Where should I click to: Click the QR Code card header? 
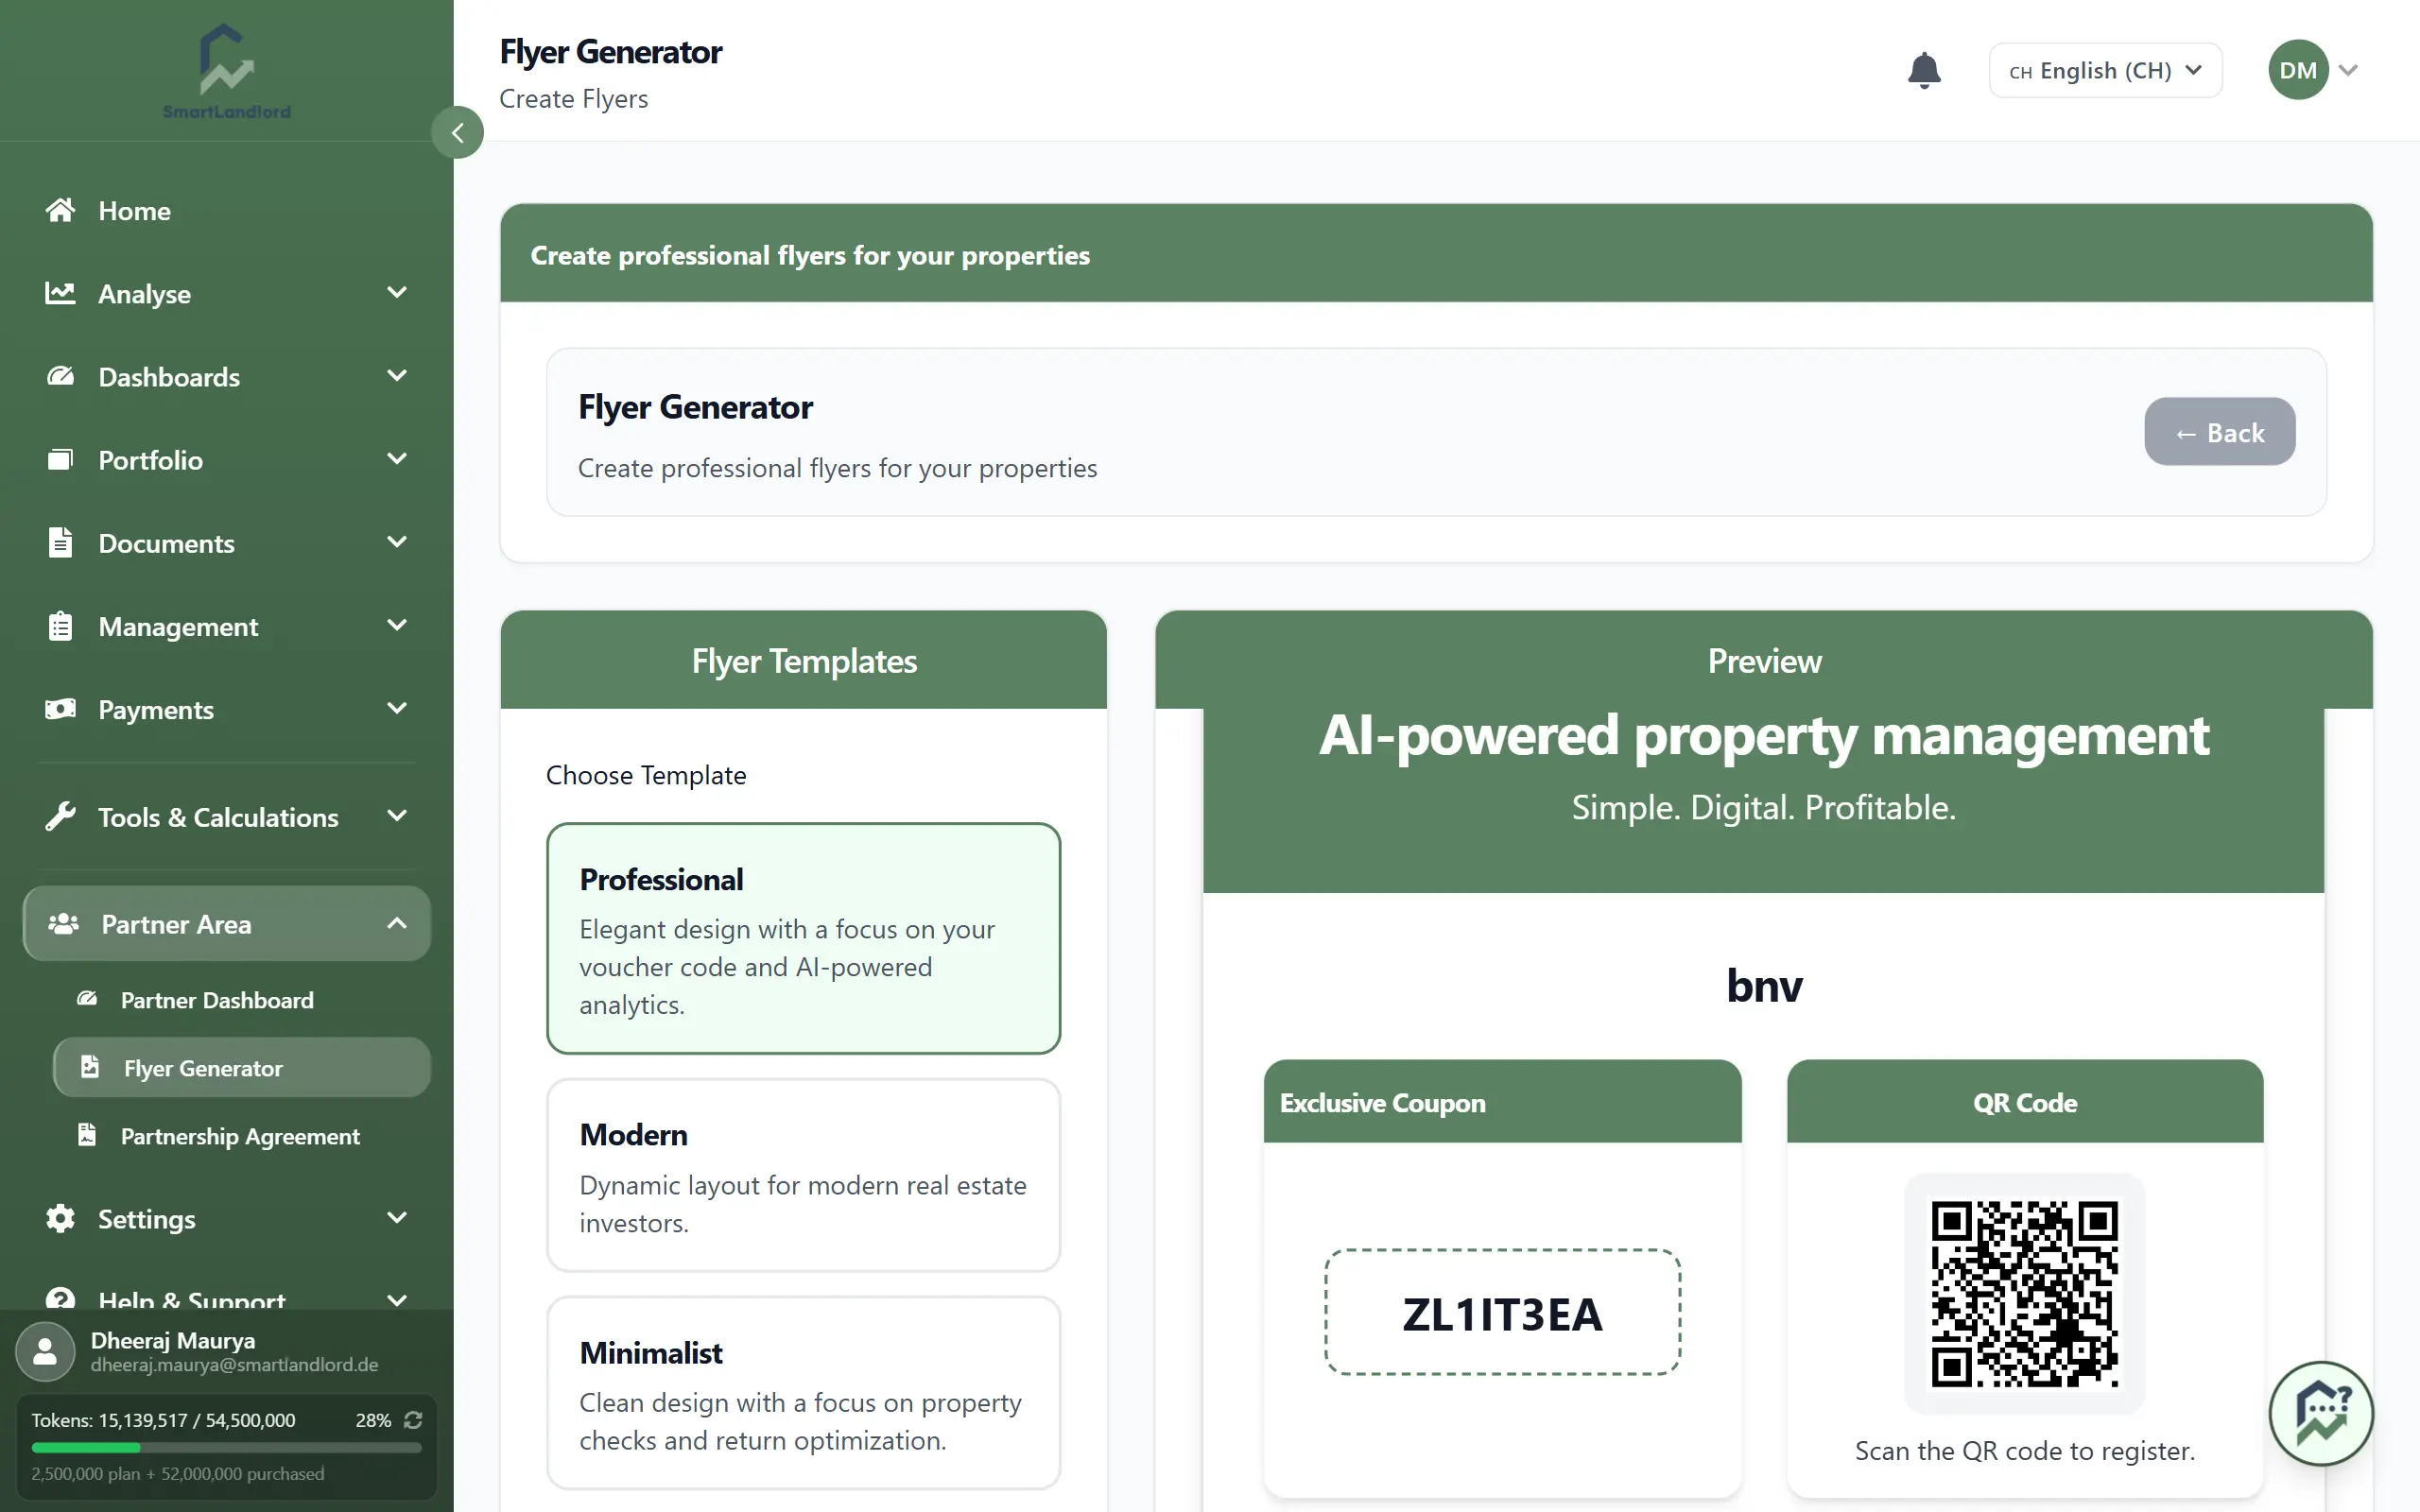(x=2024, y=1102)
